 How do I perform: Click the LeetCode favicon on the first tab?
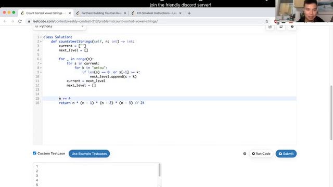[x=22, y=13]
